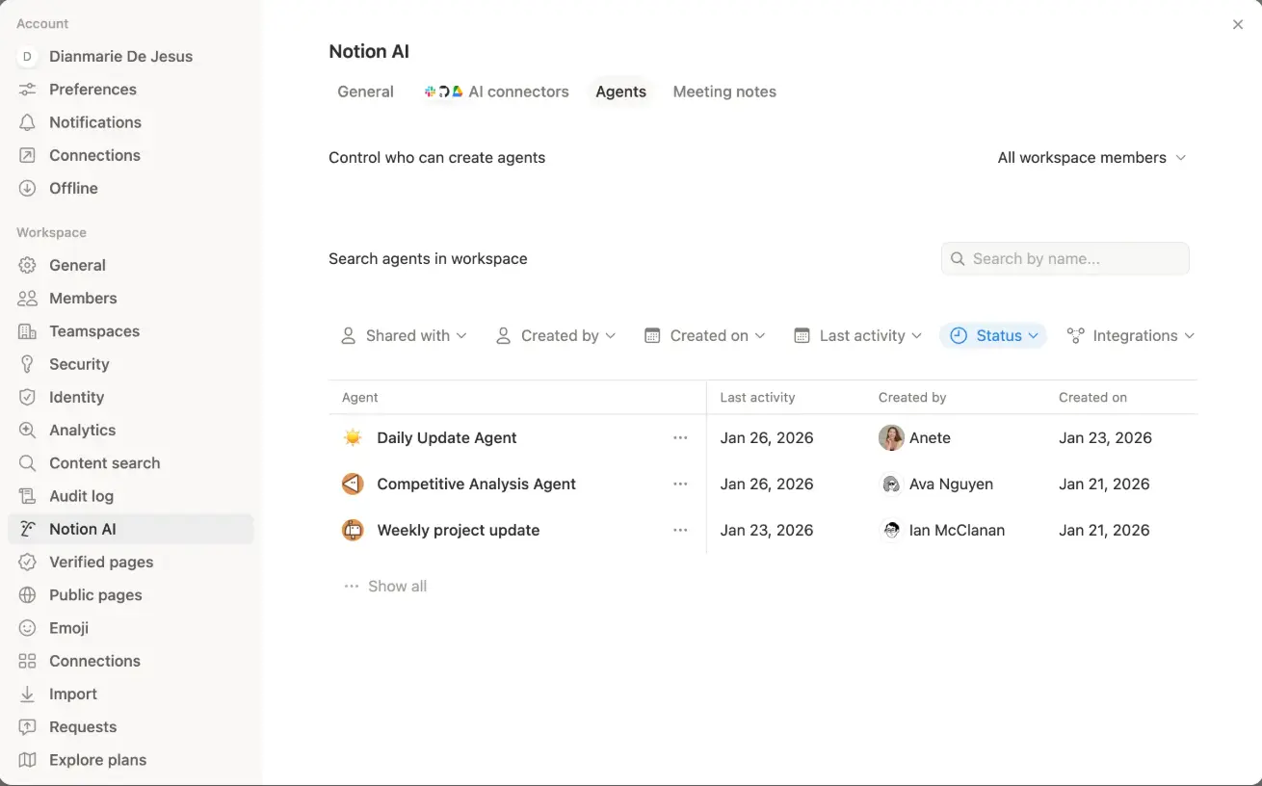Open Requests inbox icon
The image size is (1262, 786).
[x=28, y=727]
